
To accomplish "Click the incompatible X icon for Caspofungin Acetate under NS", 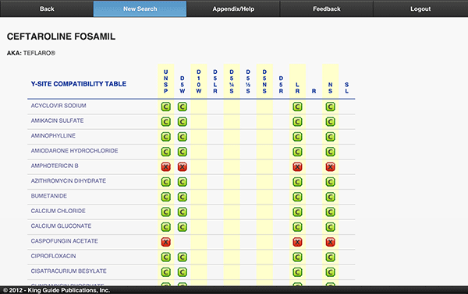I will coord(330,242).
